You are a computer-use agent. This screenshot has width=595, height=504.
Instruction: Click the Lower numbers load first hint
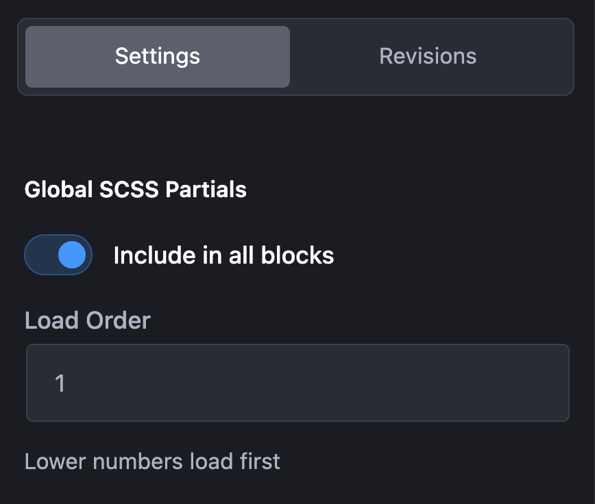pos(152,461)
